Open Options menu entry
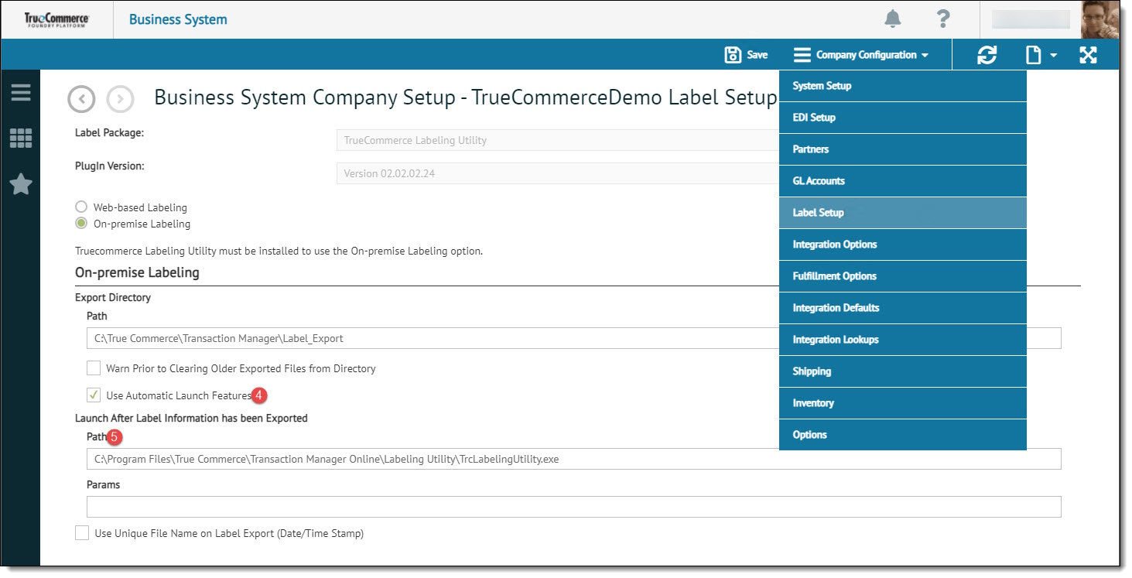This screenshot has width=1132, height=578. click(903, 435)
